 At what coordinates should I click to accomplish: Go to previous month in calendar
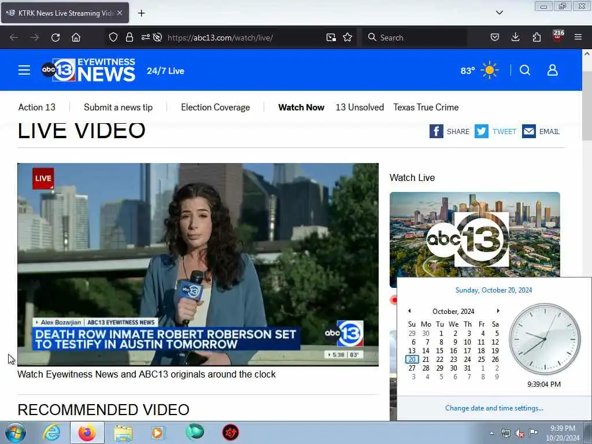pos(409,310)
